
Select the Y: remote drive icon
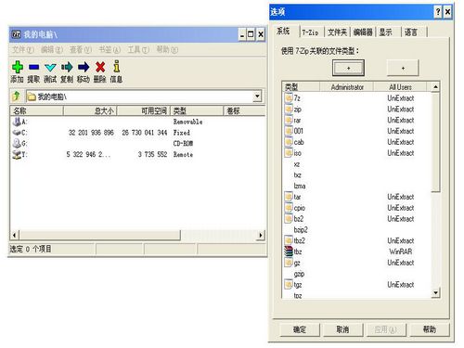tap(17, 154)
